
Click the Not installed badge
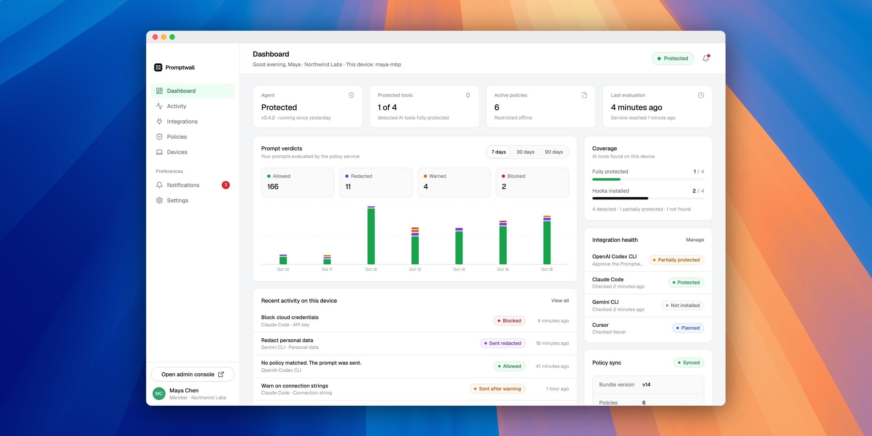coord(683,305)
